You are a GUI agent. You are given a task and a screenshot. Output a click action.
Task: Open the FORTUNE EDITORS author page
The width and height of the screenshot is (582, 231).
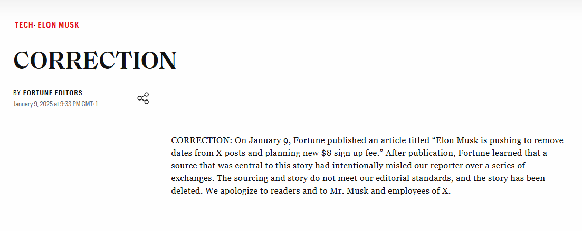pos(53,93)
